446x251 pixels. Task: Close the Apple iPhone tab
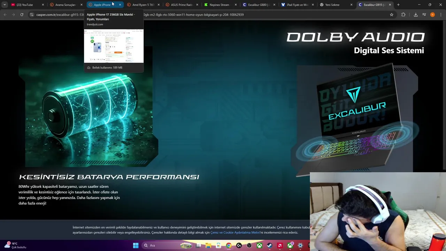tap(120, 5)
